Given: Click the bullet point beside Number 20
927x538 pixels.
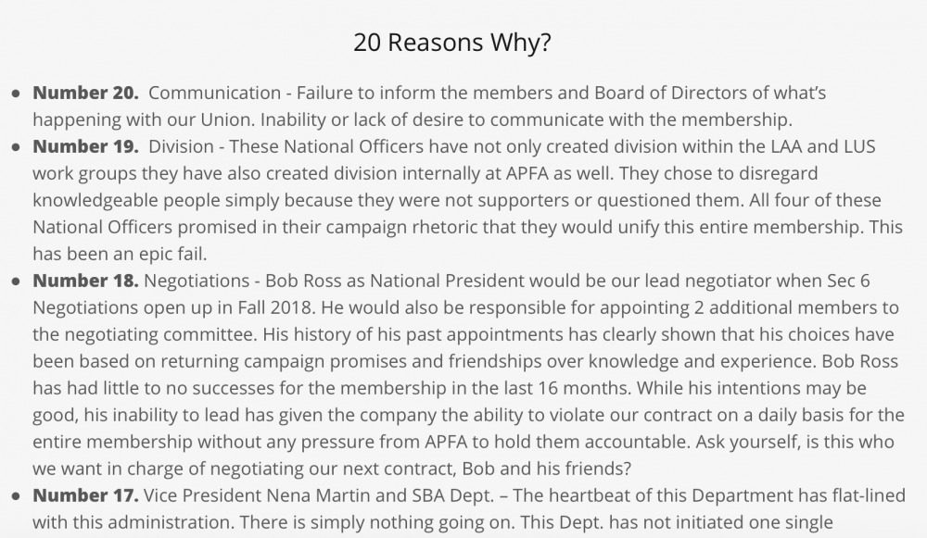Looking at the screenshot, I should coord(16,94).
